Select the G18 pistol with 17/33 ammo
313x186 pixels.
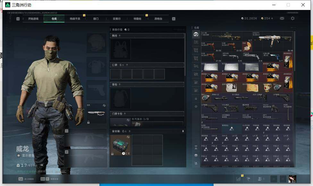pyautogui.click(x=211, y=57)
